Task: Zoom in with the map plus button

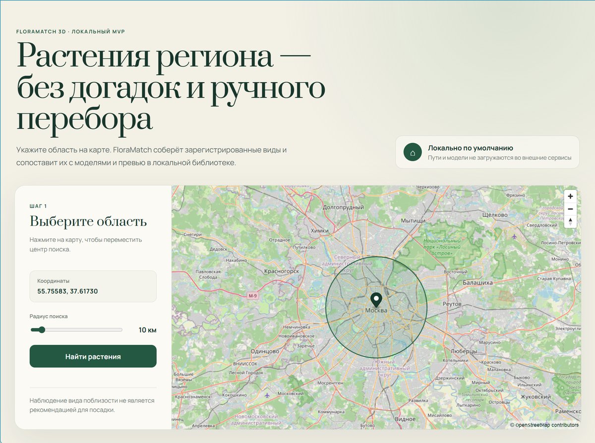Action: point(570,196)
